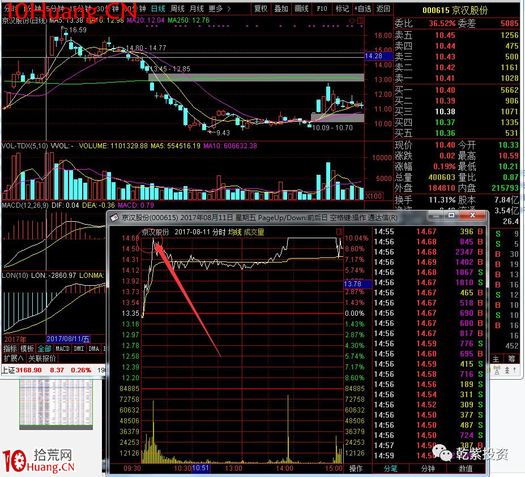The width and height of the screenshot is (525, 477).
Task: Open the F10 company info
Action: (x=322, y=8)
